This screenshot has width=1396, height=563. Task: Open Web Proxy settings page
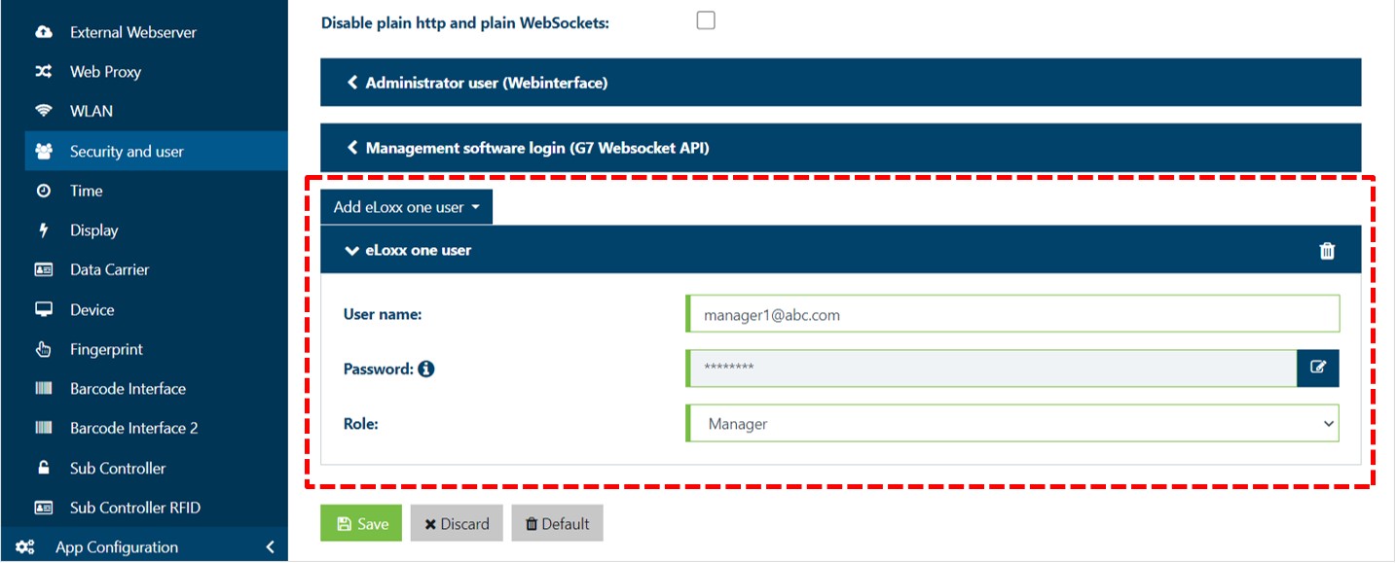pos(105,72)
